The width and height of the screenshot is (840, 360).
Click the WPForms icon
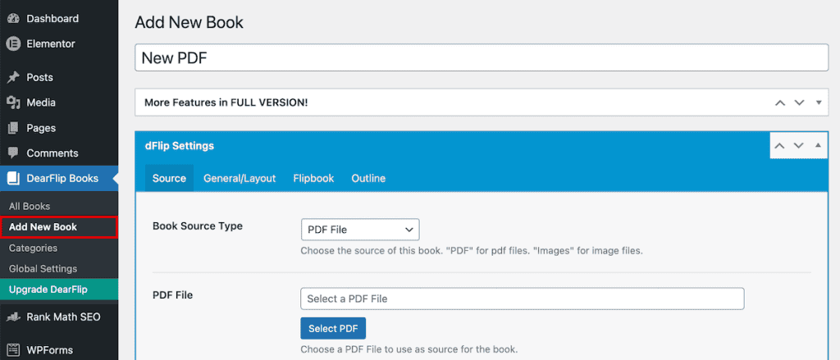(x=13, y=350)
